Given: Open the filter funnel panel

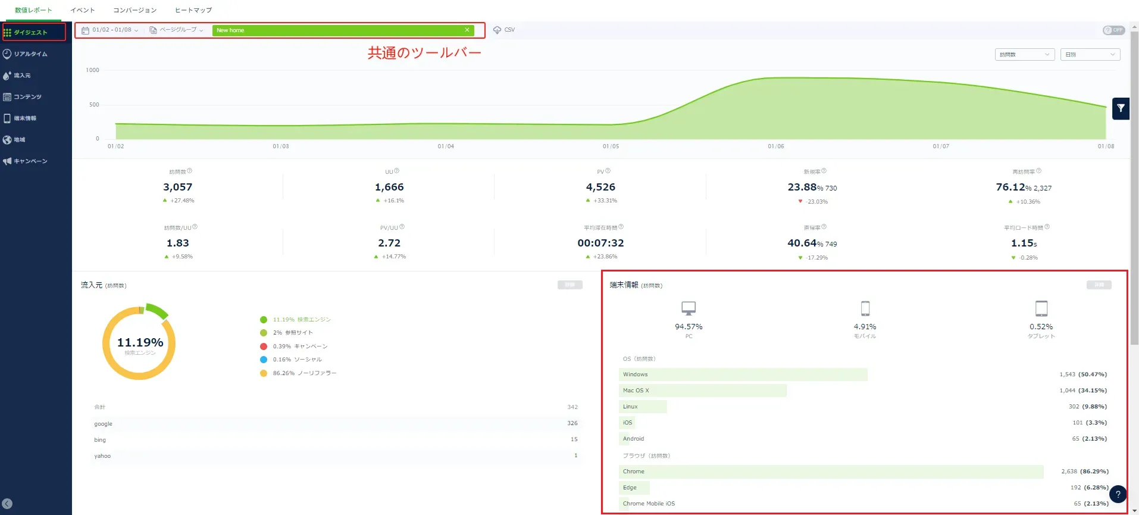Looking at the screenshot, I should tap(1121, 108).
